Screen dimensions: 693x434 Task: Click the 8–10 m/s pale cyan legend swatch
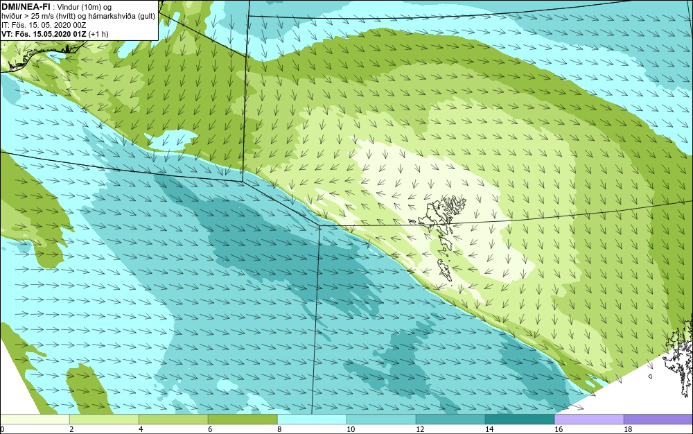coord(312,419)
